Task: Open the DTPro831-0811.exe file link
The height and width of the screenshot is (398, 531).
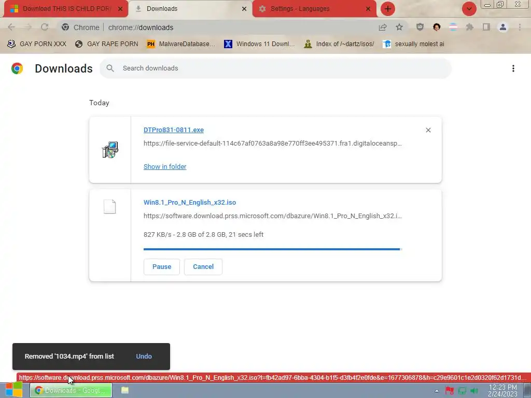Action: [x=174, y=130]
